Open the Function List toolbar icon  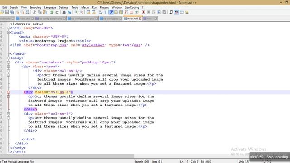tap(126, 12)
